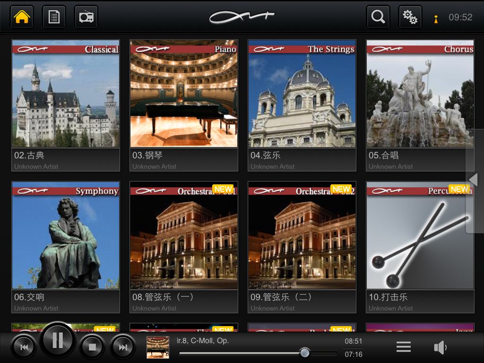Click the center brand logo in header
The image size is (484, 363).
242,17
